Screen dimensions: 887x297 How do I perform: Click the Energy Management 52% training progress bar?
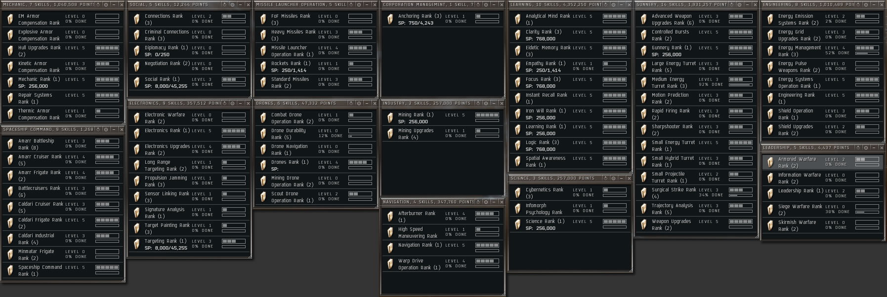pos(867,53)
